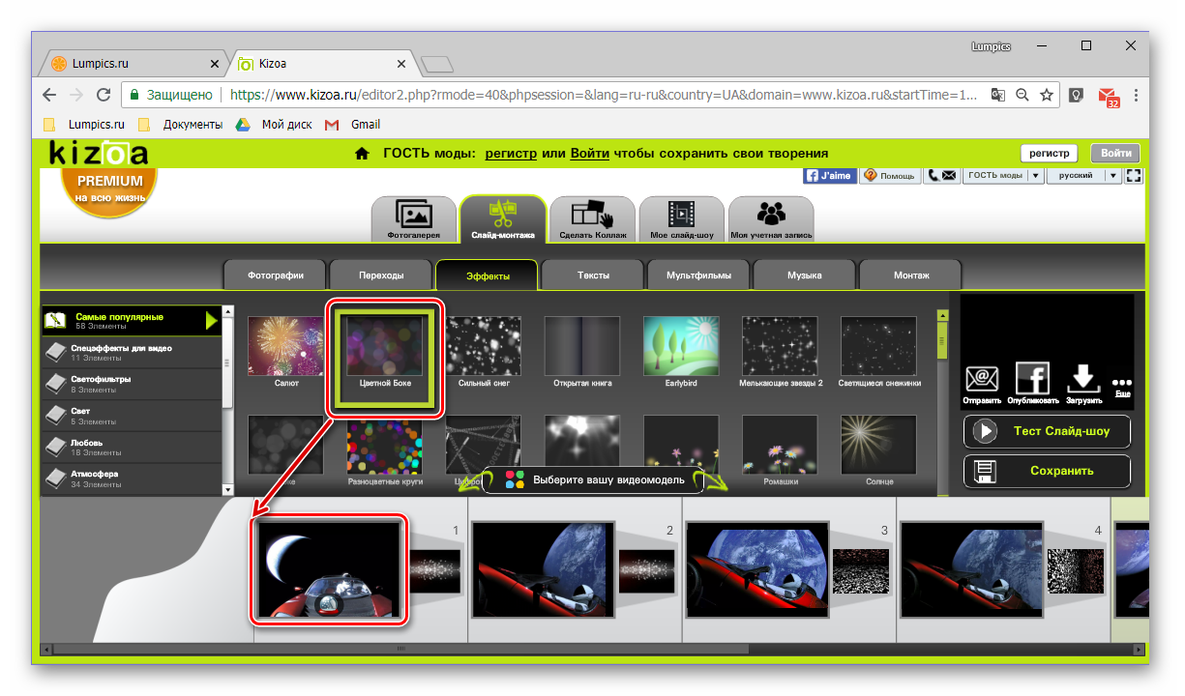
Task: Click the white регистр button
Action: pos(1049,154)
